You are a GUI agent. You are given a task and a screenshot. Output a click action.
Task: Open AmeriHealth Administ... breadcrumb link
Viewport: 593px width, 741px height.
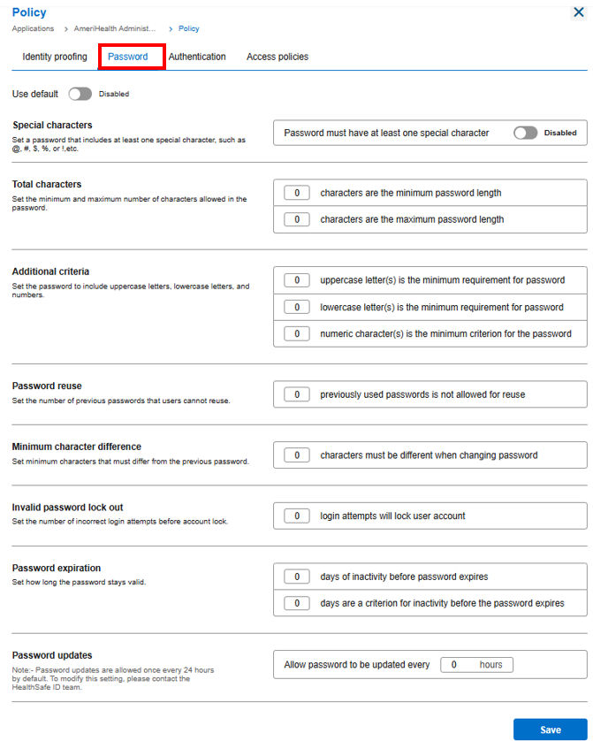click(x=115, y=28)
